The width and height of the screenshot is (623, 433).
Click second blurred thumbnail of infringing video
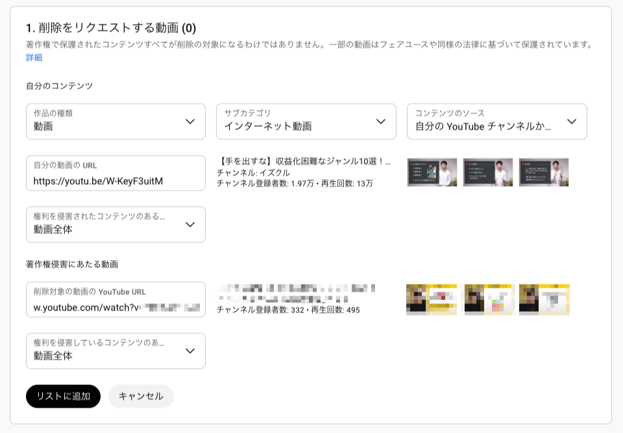(489, 299)
